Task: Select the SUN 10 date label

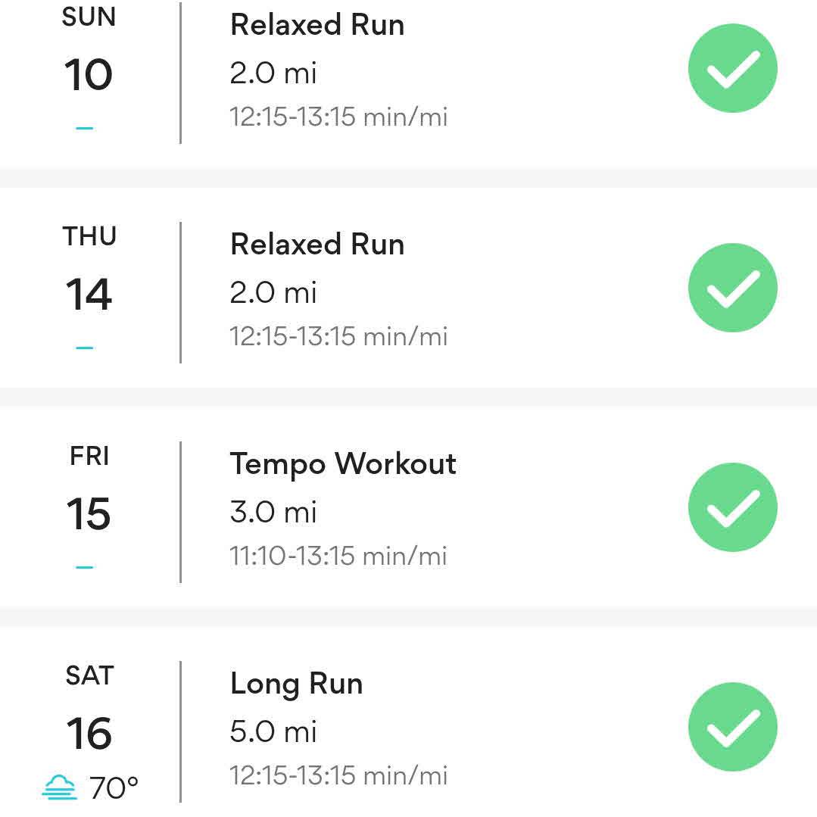Action: (89, 52)
